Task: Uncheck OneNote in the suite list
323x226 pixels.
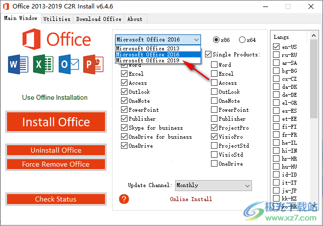Action: [124, 100]
